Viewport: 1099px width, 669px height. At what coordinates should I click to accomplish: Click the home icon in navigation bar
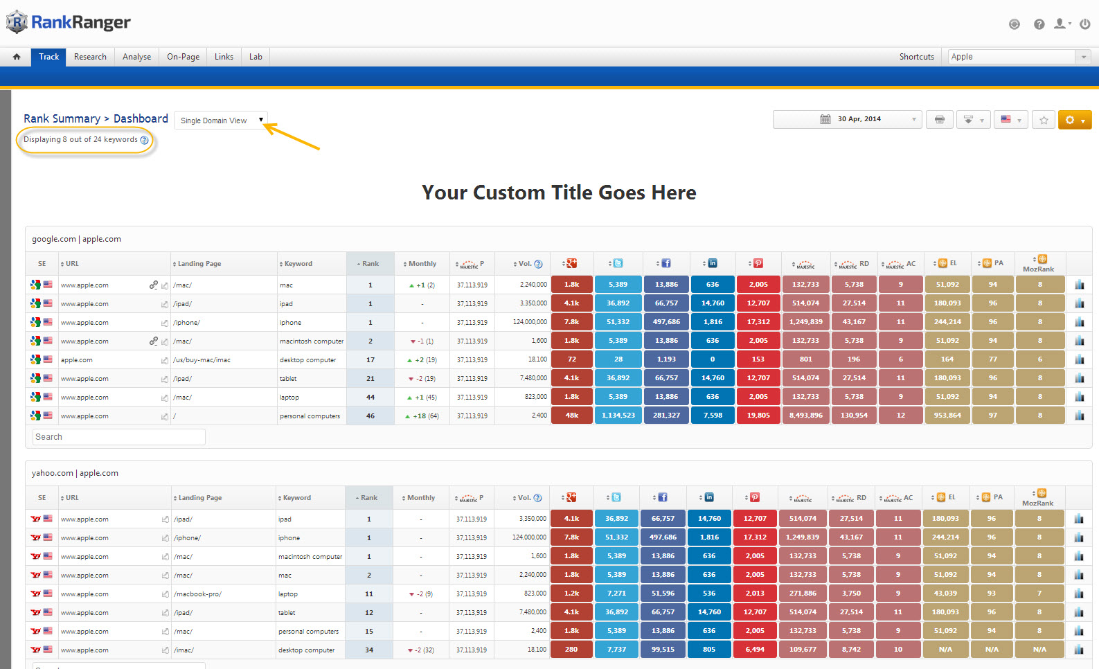pos(17,57)
